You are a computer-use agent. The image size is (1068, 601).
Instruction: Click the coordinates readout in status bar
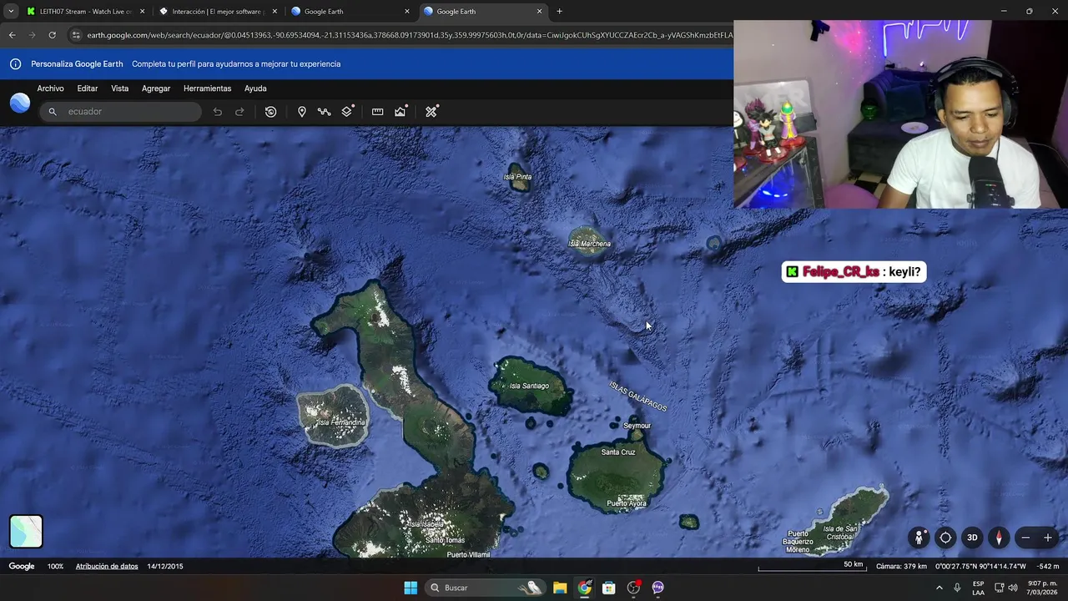981,567
